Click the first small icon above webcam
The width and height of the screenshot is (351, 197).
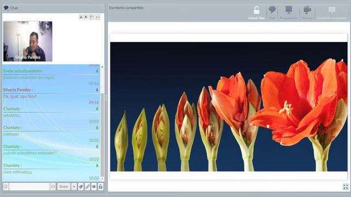tap(81, 17)
